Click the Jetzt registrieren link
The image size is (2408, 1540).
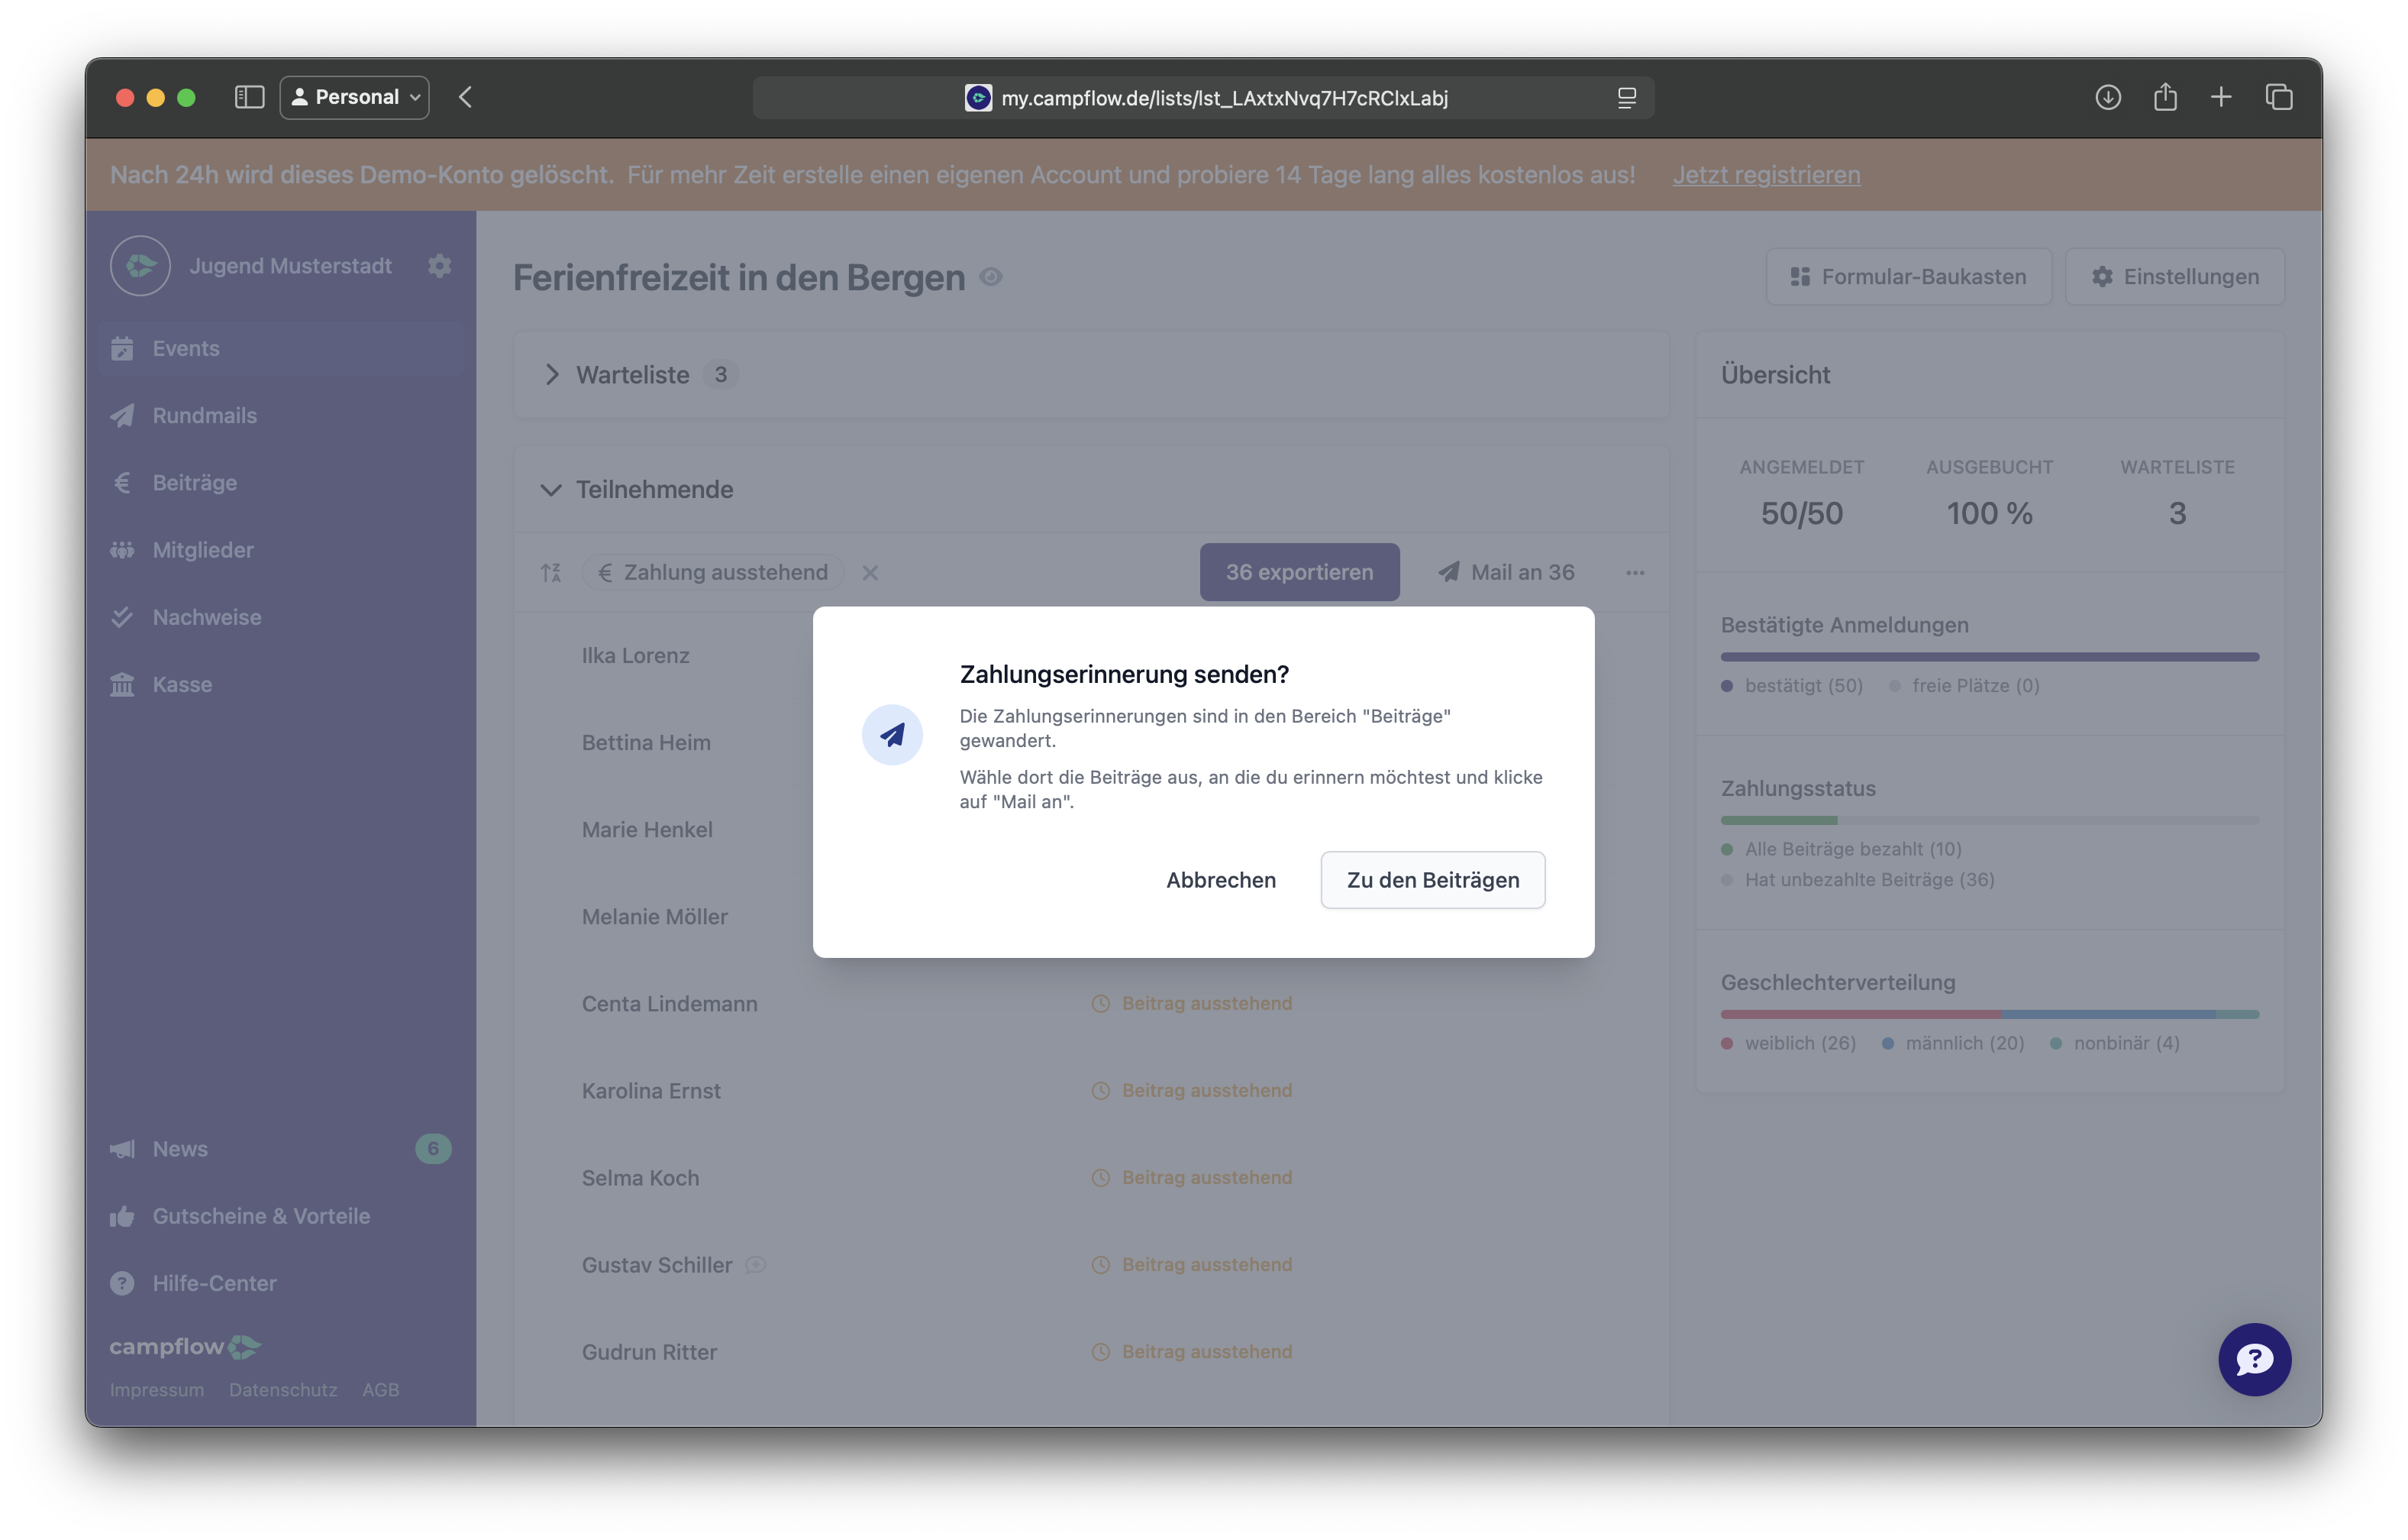coord(1766,174)
